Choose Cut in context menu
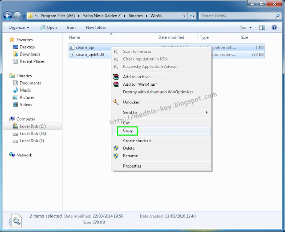Image resolution: width=285 pixels, height=232 pixels. (x=161, y=123)
